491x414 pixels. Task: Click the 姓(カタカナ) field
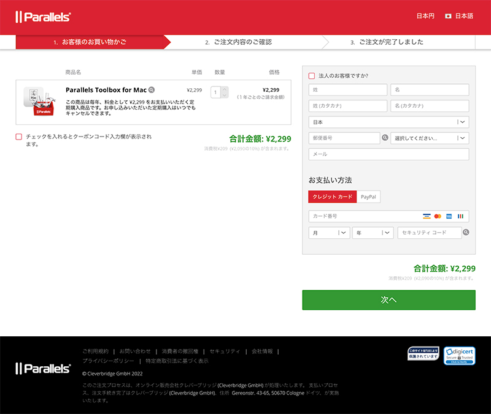347,106
